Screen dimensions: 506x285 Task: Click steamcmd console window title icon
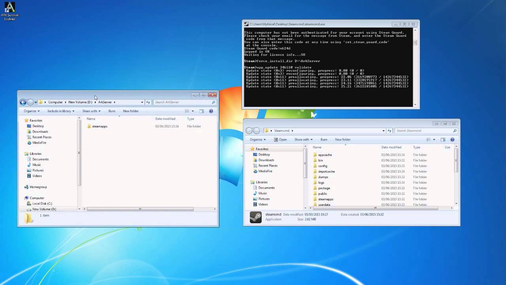click(246, 24)
